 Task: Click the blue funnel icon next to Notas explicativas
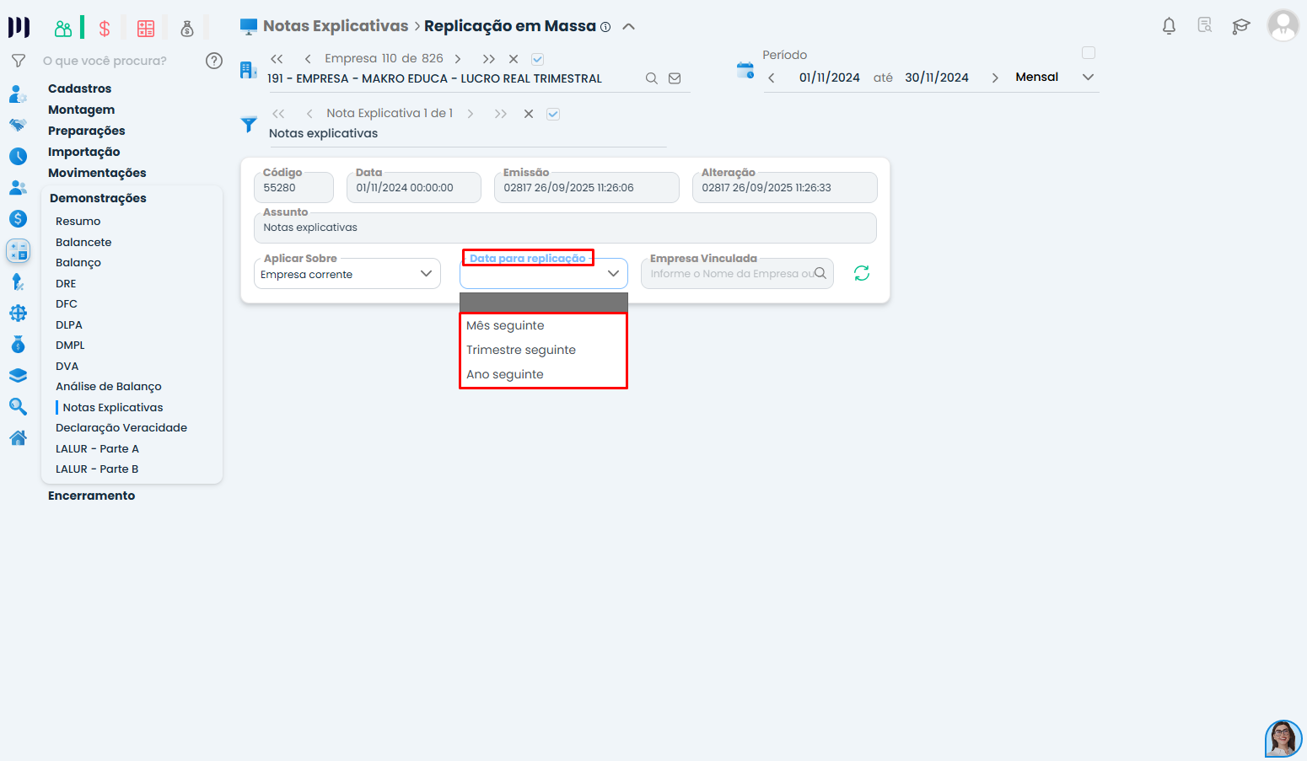[x=249, y=125]
